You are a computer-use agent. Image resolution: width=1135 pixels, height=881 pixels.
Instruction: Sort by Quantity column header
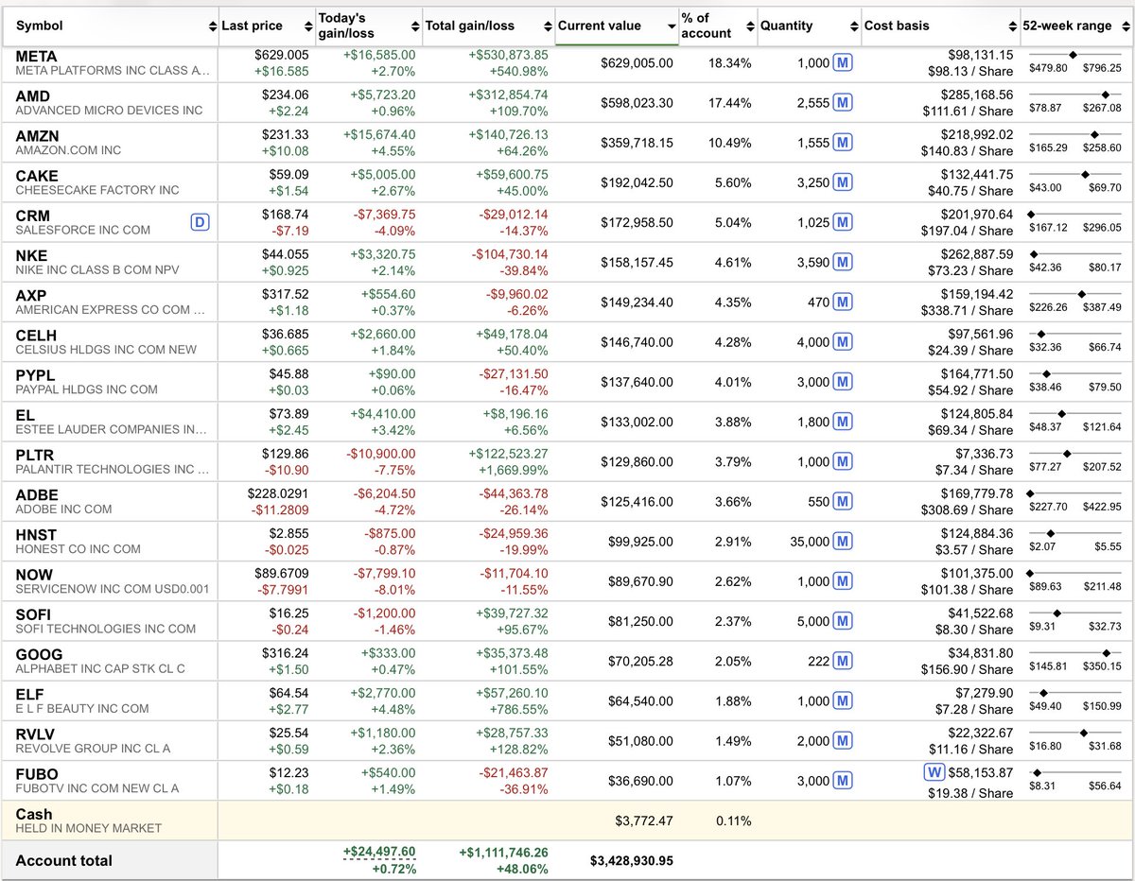(809, 26)
